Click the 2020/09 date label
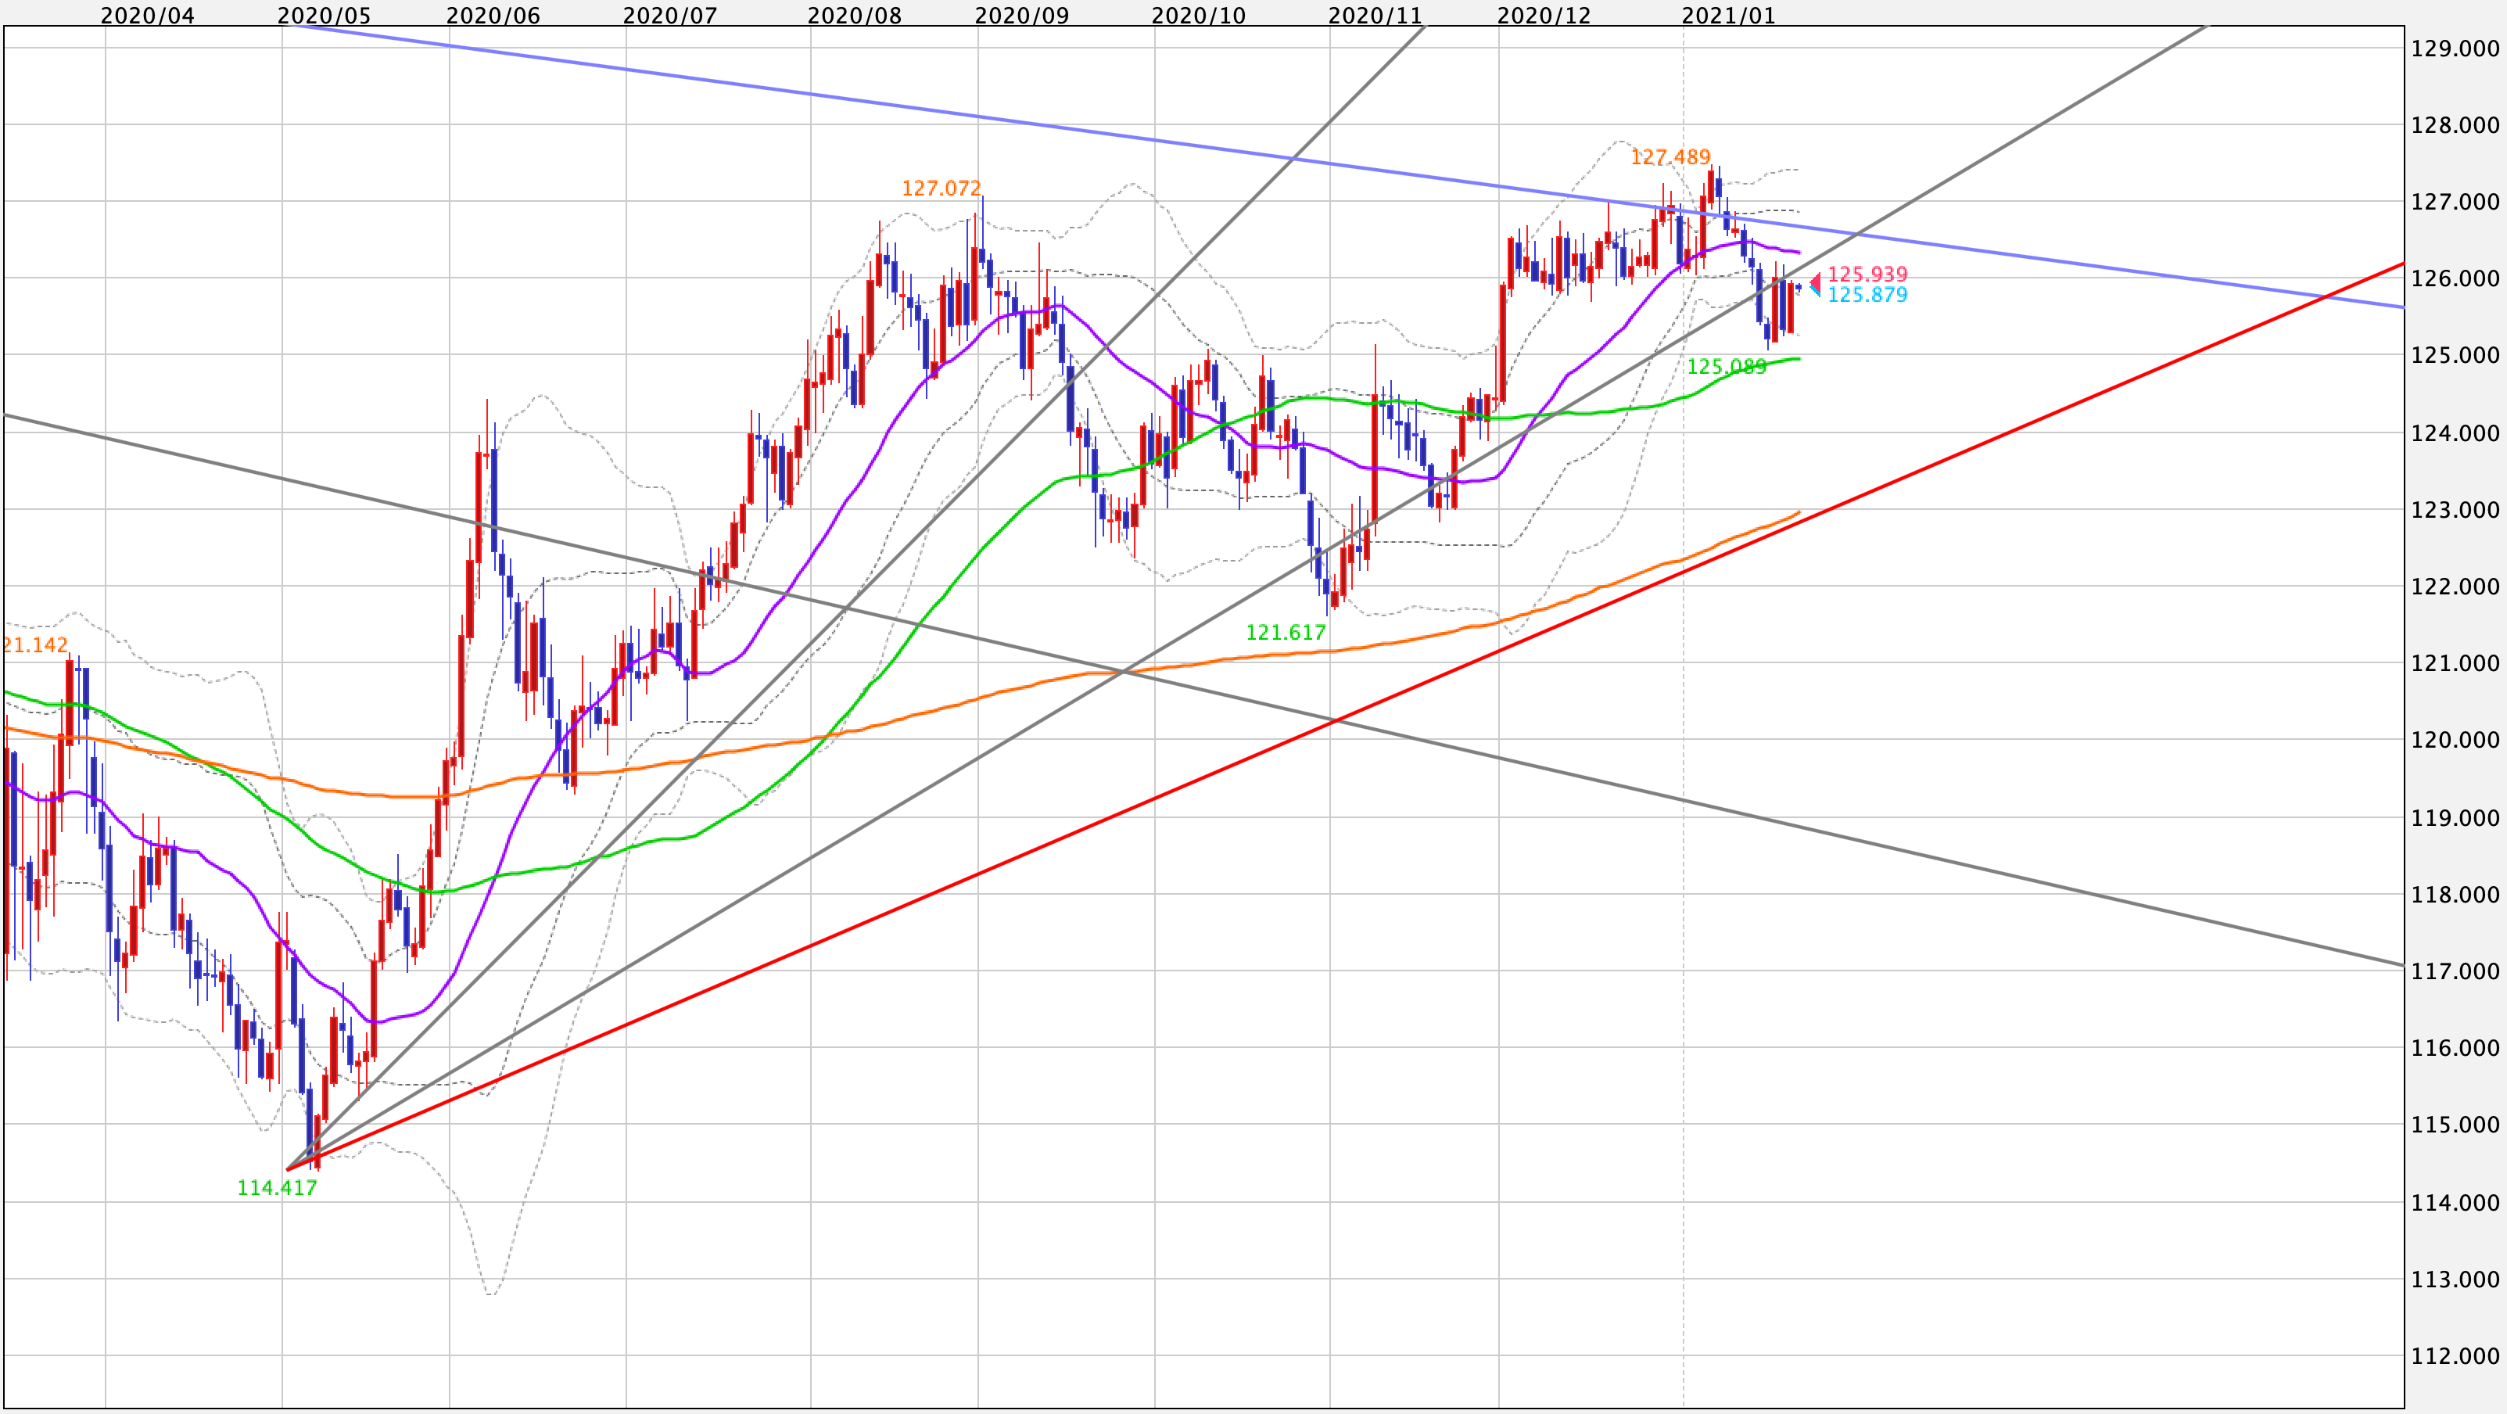Image resolution: width=2507 pixels, height=1414 pixels. pyautogui.click(x=1022, y=16)
